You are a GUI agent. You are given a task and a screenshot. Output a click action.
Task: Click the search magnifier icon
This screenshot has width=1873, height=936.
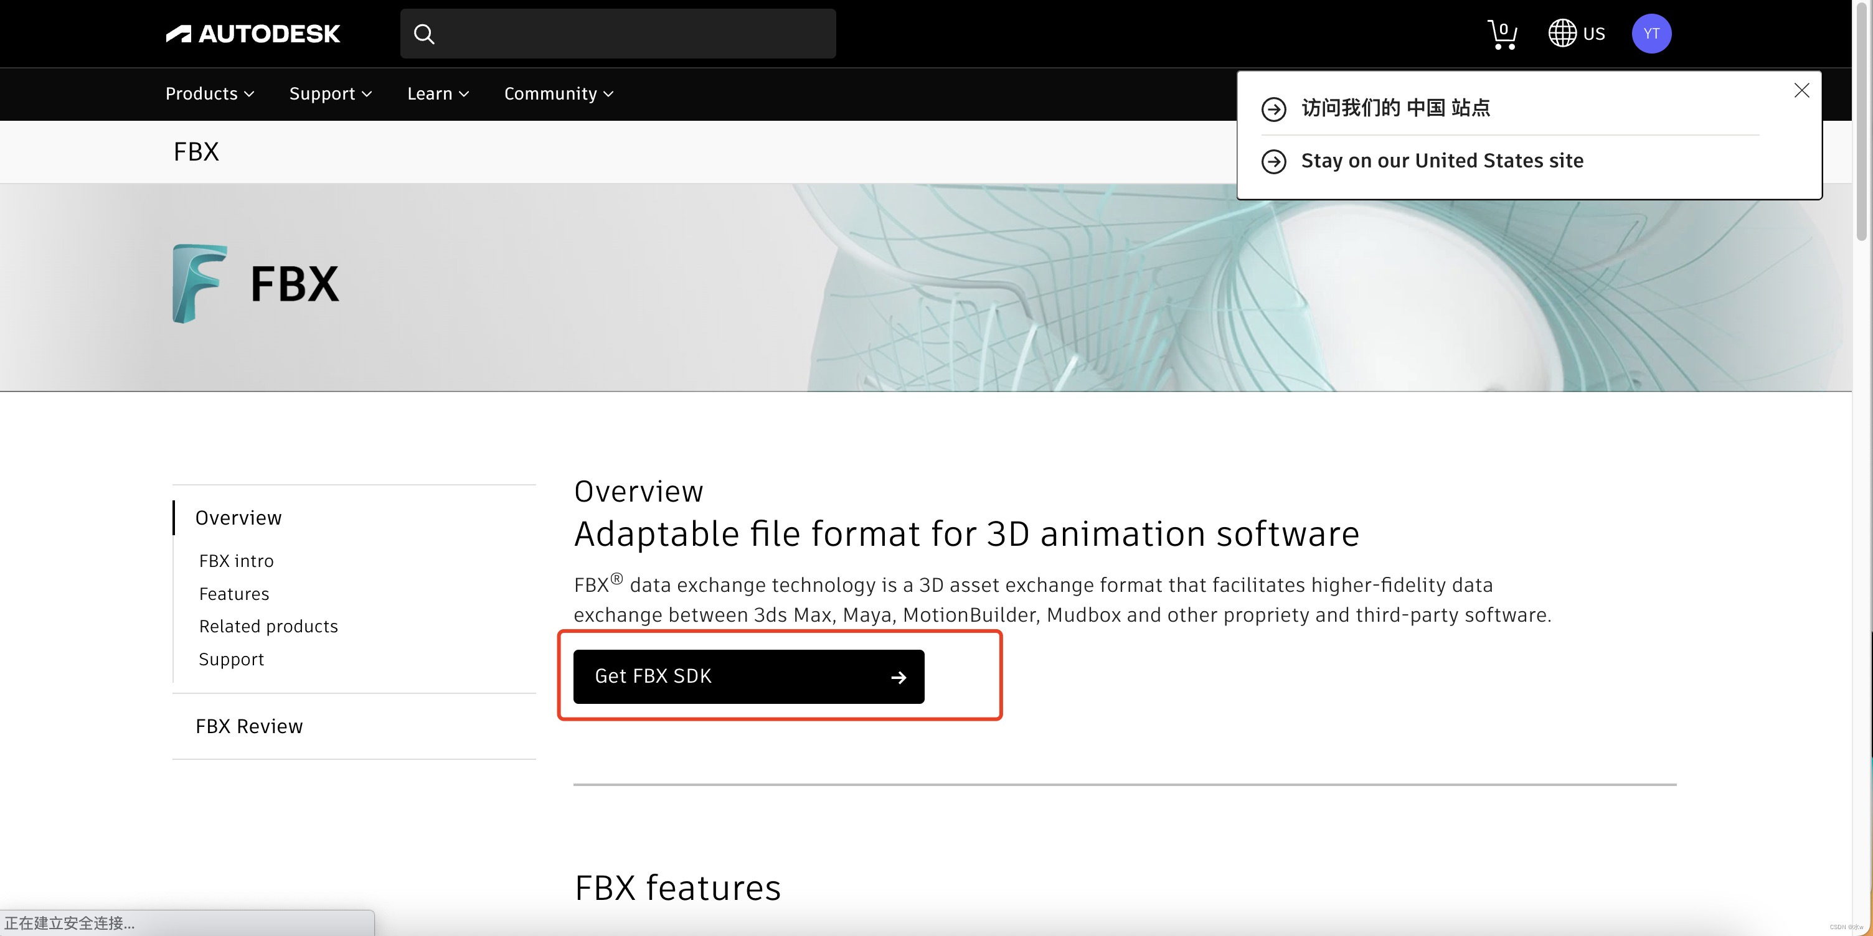click(424, 34)
